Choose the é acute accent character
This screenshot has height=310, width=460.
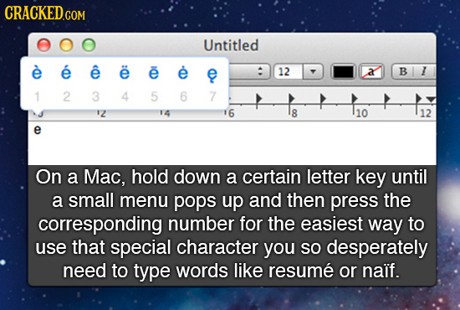(x=66, y=72)
